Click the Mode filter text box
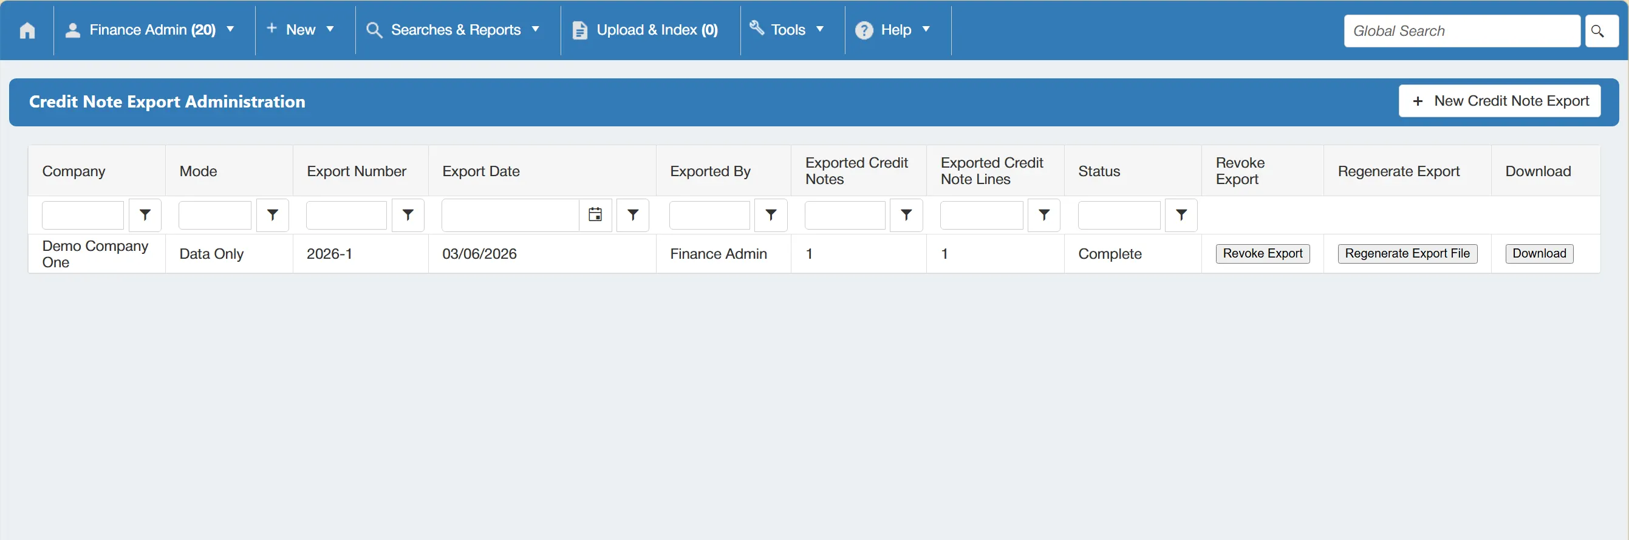 (215, 215)
